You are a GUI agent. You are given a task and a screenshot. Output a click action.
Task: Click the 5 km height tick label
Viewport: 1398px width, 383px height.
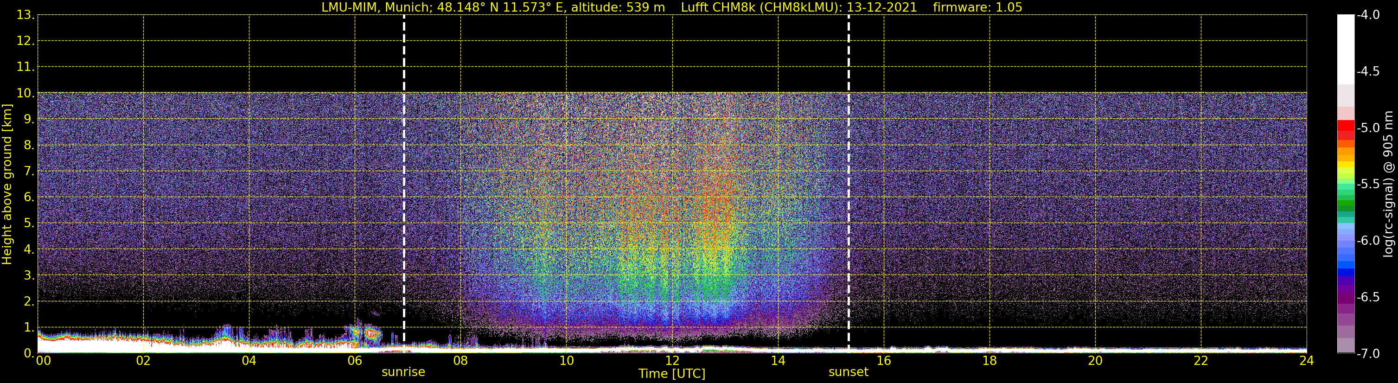click(28, 223)
